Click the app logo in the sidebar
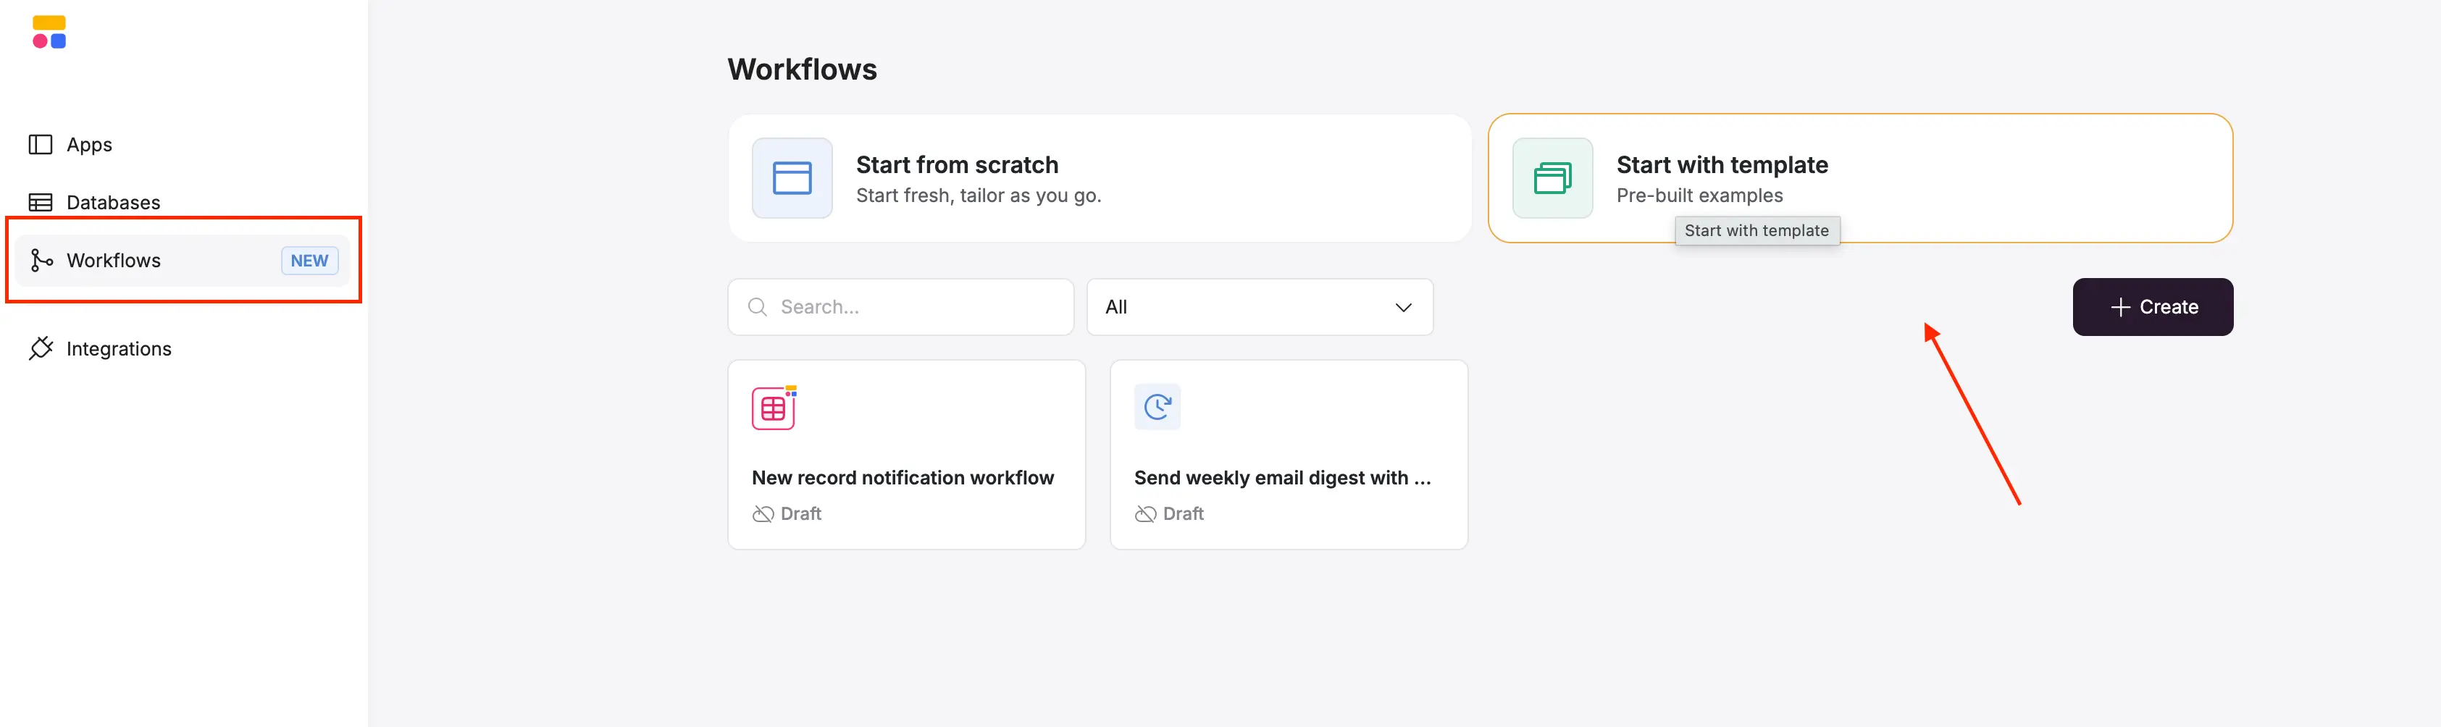Screen dimensions: 2441x727 click(49, 31)
